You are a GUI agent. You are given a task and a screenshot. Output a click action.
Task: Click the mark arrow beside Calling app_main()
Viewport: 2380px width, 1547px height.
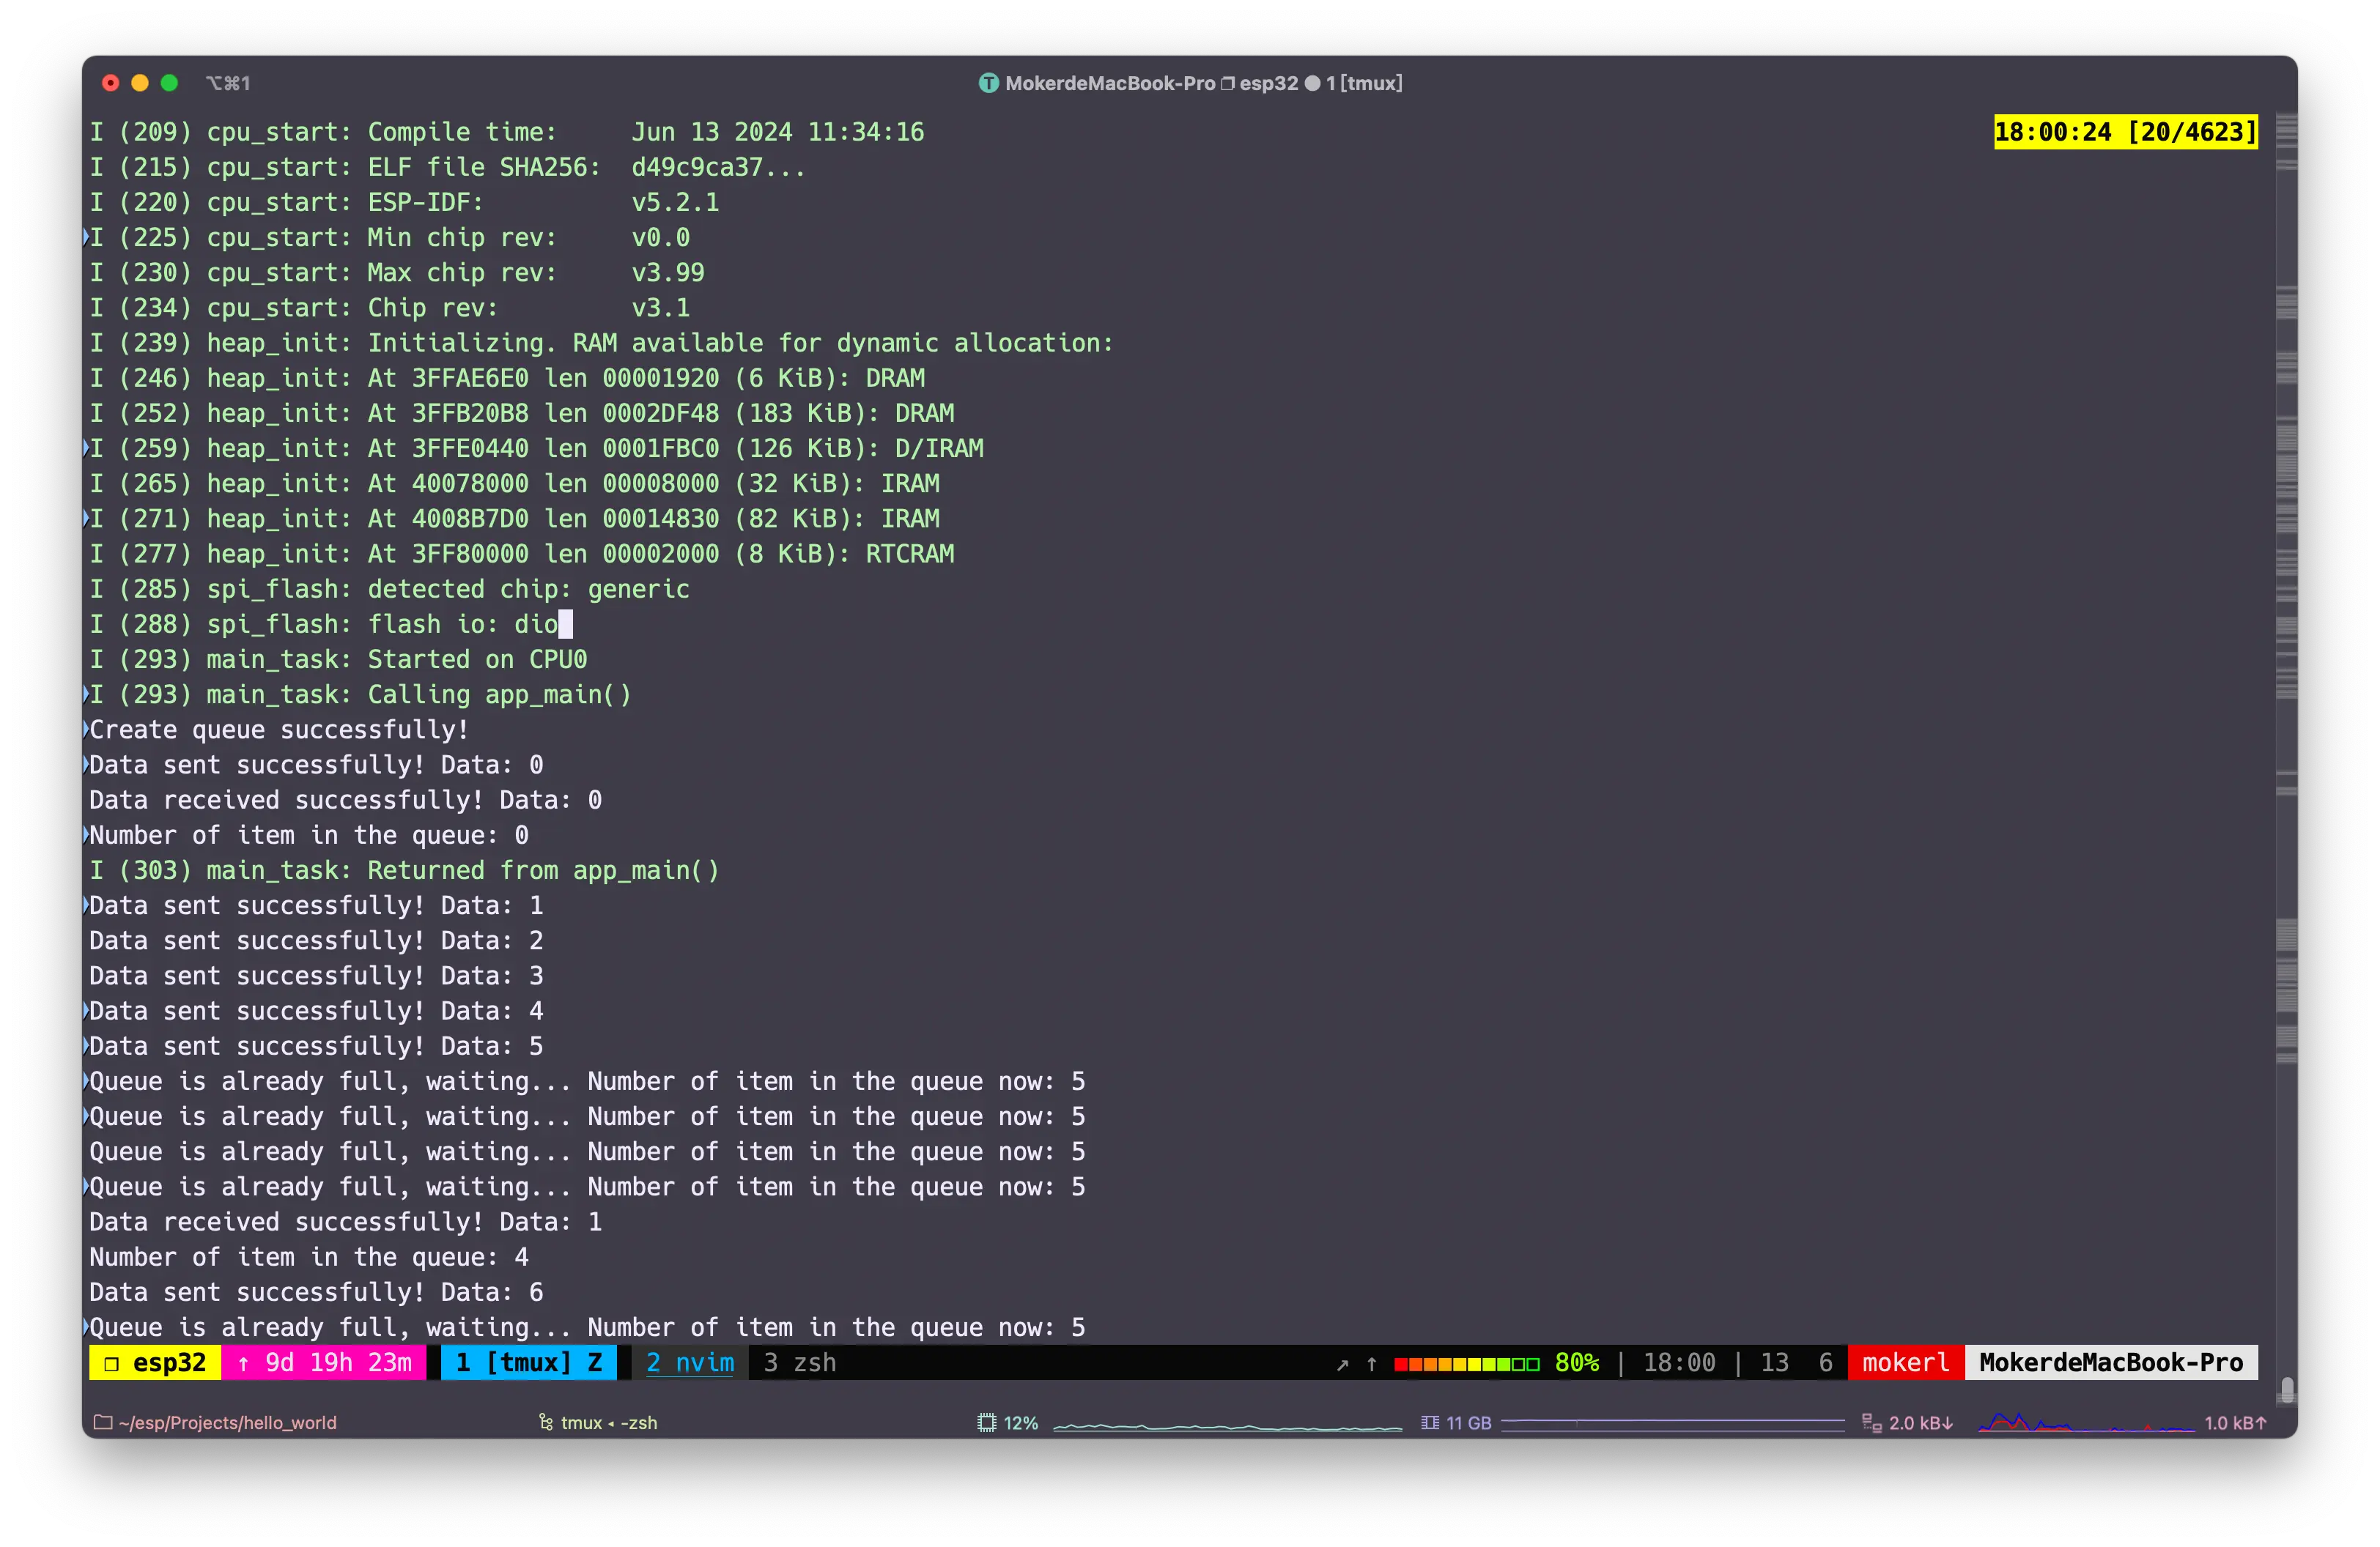tap(86, 694)
